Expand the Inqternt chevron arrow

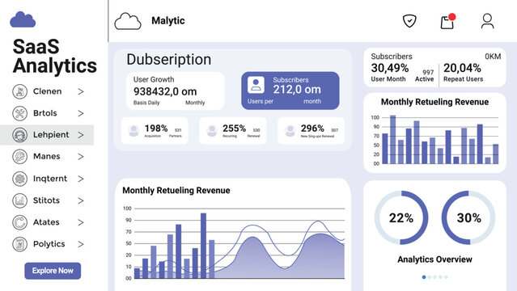tap(81, 179)
